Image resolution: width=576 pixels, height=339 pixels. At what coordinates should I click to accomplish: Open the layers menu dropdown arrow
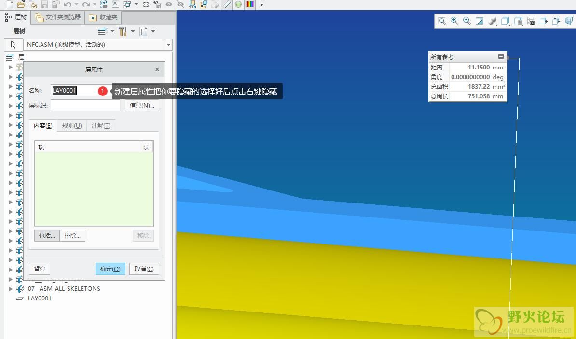coord(112,31)
